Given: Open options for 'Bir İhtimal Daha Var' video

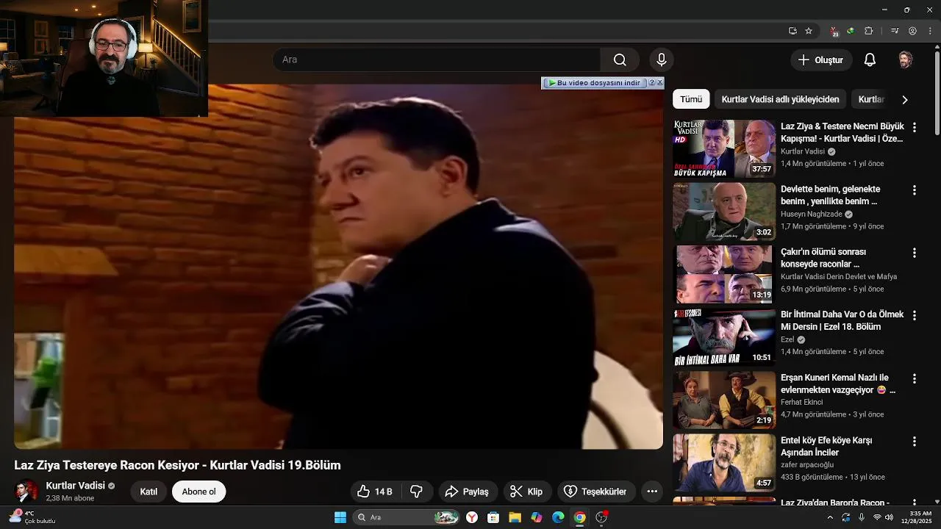Looking at the screenshot, I should point(915,315).
